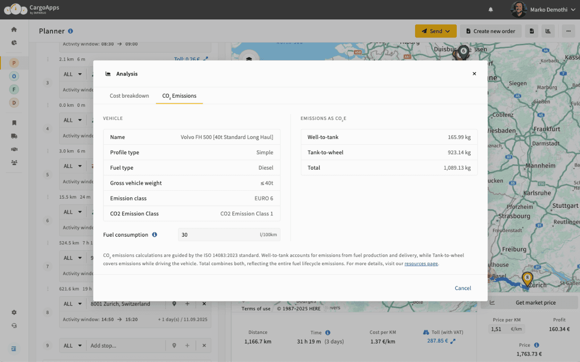Switch to the Cost breakdown tab
The image size is (580, 362).
pyautogui.click(x=129, y=96)
